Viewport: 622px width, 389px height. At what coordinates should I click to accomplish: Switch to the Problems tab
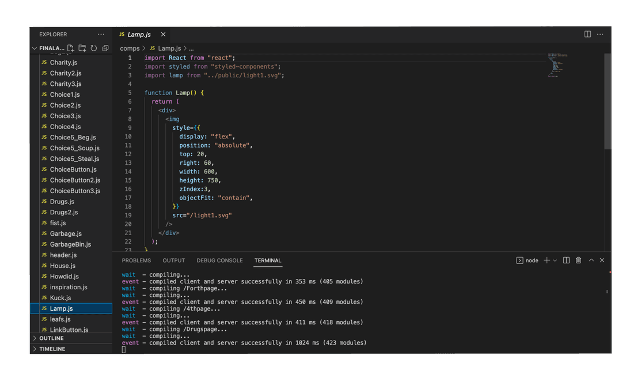[136, 260]
